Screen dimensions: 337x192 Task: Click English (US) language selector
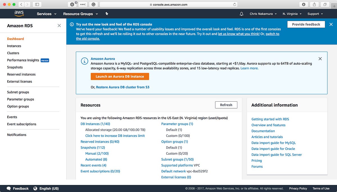click(x=49, y=189)
